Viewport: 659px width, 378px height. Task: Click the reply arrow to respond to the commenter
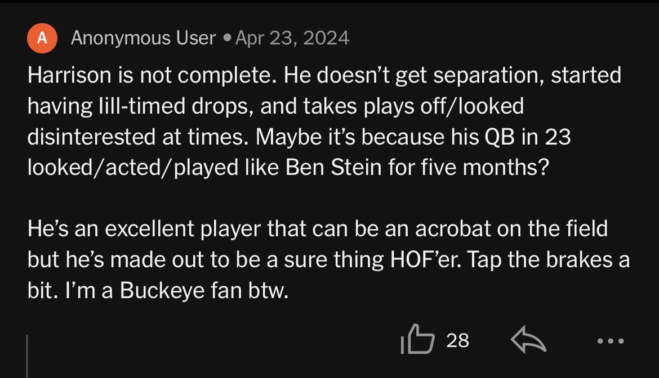pyautogui.click(x=528, y=340)
